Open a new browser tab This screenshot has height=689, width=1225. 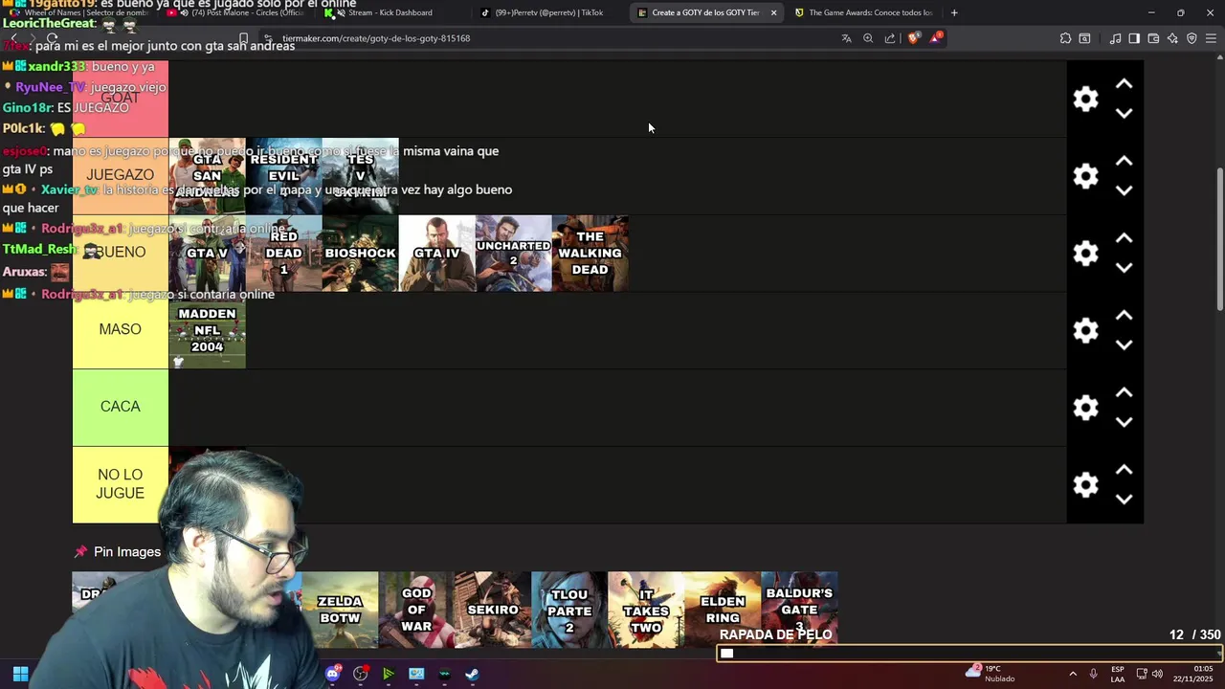pos(954,12)
